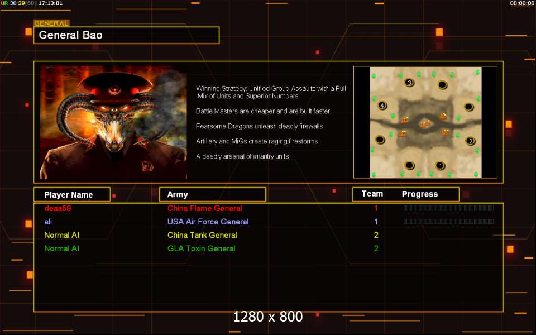Viewport: 536px width, 335px height.
Task: Click team number 1 in deaa59's row
Action: click(x=376, y=208)
